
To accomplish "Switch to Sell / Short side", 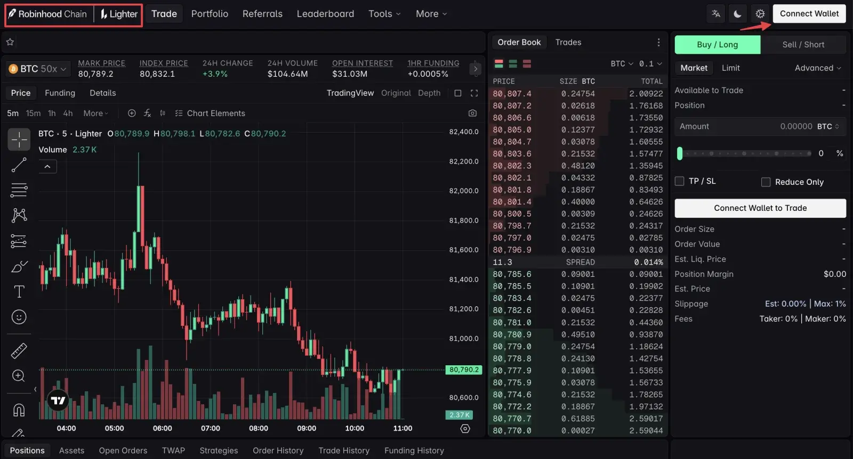I will click(803, 45).
